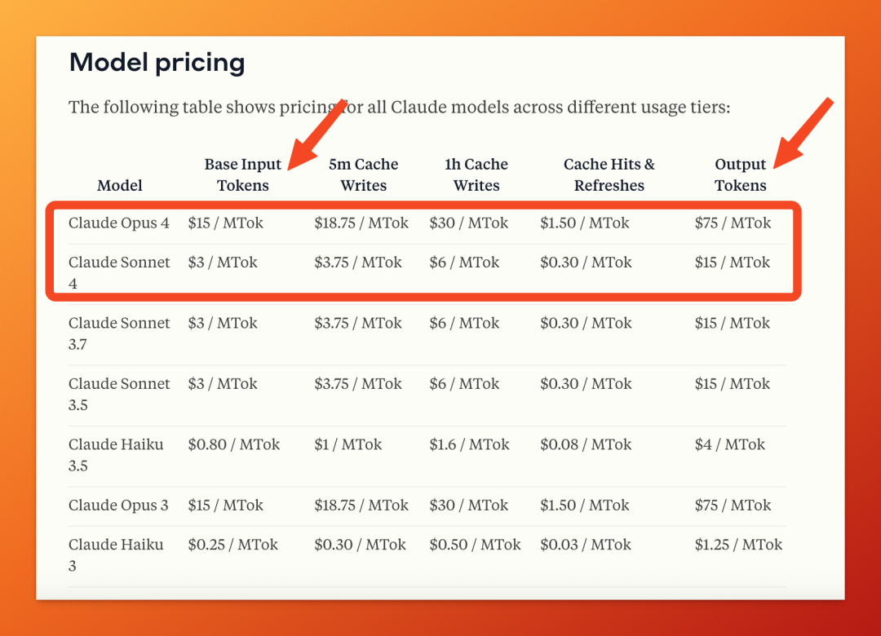
Task: Click the Claude Sonnet 3.5 model name
Action: (x=119, y=394)
